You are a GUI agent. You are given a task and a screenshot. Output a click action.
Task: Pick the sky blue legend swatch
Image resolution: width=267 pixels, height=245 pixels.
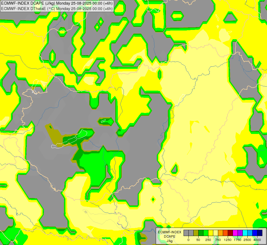pyautogui.click(x=250, y=233)
